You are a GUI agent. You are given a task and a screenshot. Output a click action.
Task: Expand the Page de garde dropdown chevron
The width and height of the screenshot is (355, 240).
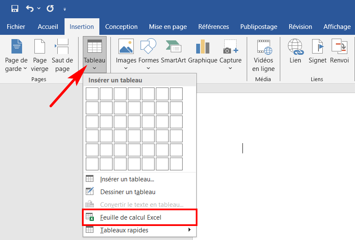pos(25,68)
